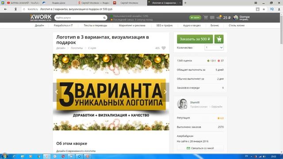Open the Stempe profile avatar
This screenshot has height=159, width=283.
pyautogui.click(x=236, y=18)
